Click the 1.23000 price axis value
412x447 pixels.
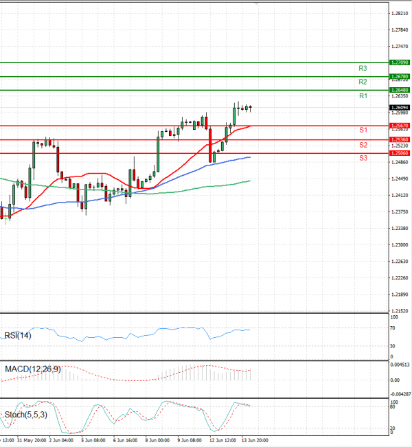coord(400,245)
